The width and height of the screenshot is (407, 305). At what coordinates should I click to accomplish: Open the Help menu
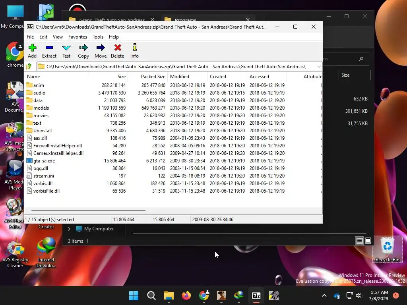(x=114, y=37)
